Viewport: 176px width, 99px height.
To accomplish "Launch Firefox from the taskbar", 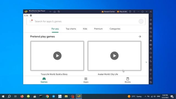I will (x=22, y=97).
